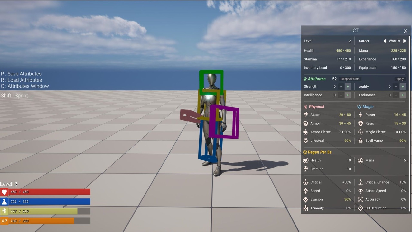The image size is (412, 232).
Task: Click the Armor Pierce shield icon
Action: coord(306,132)
